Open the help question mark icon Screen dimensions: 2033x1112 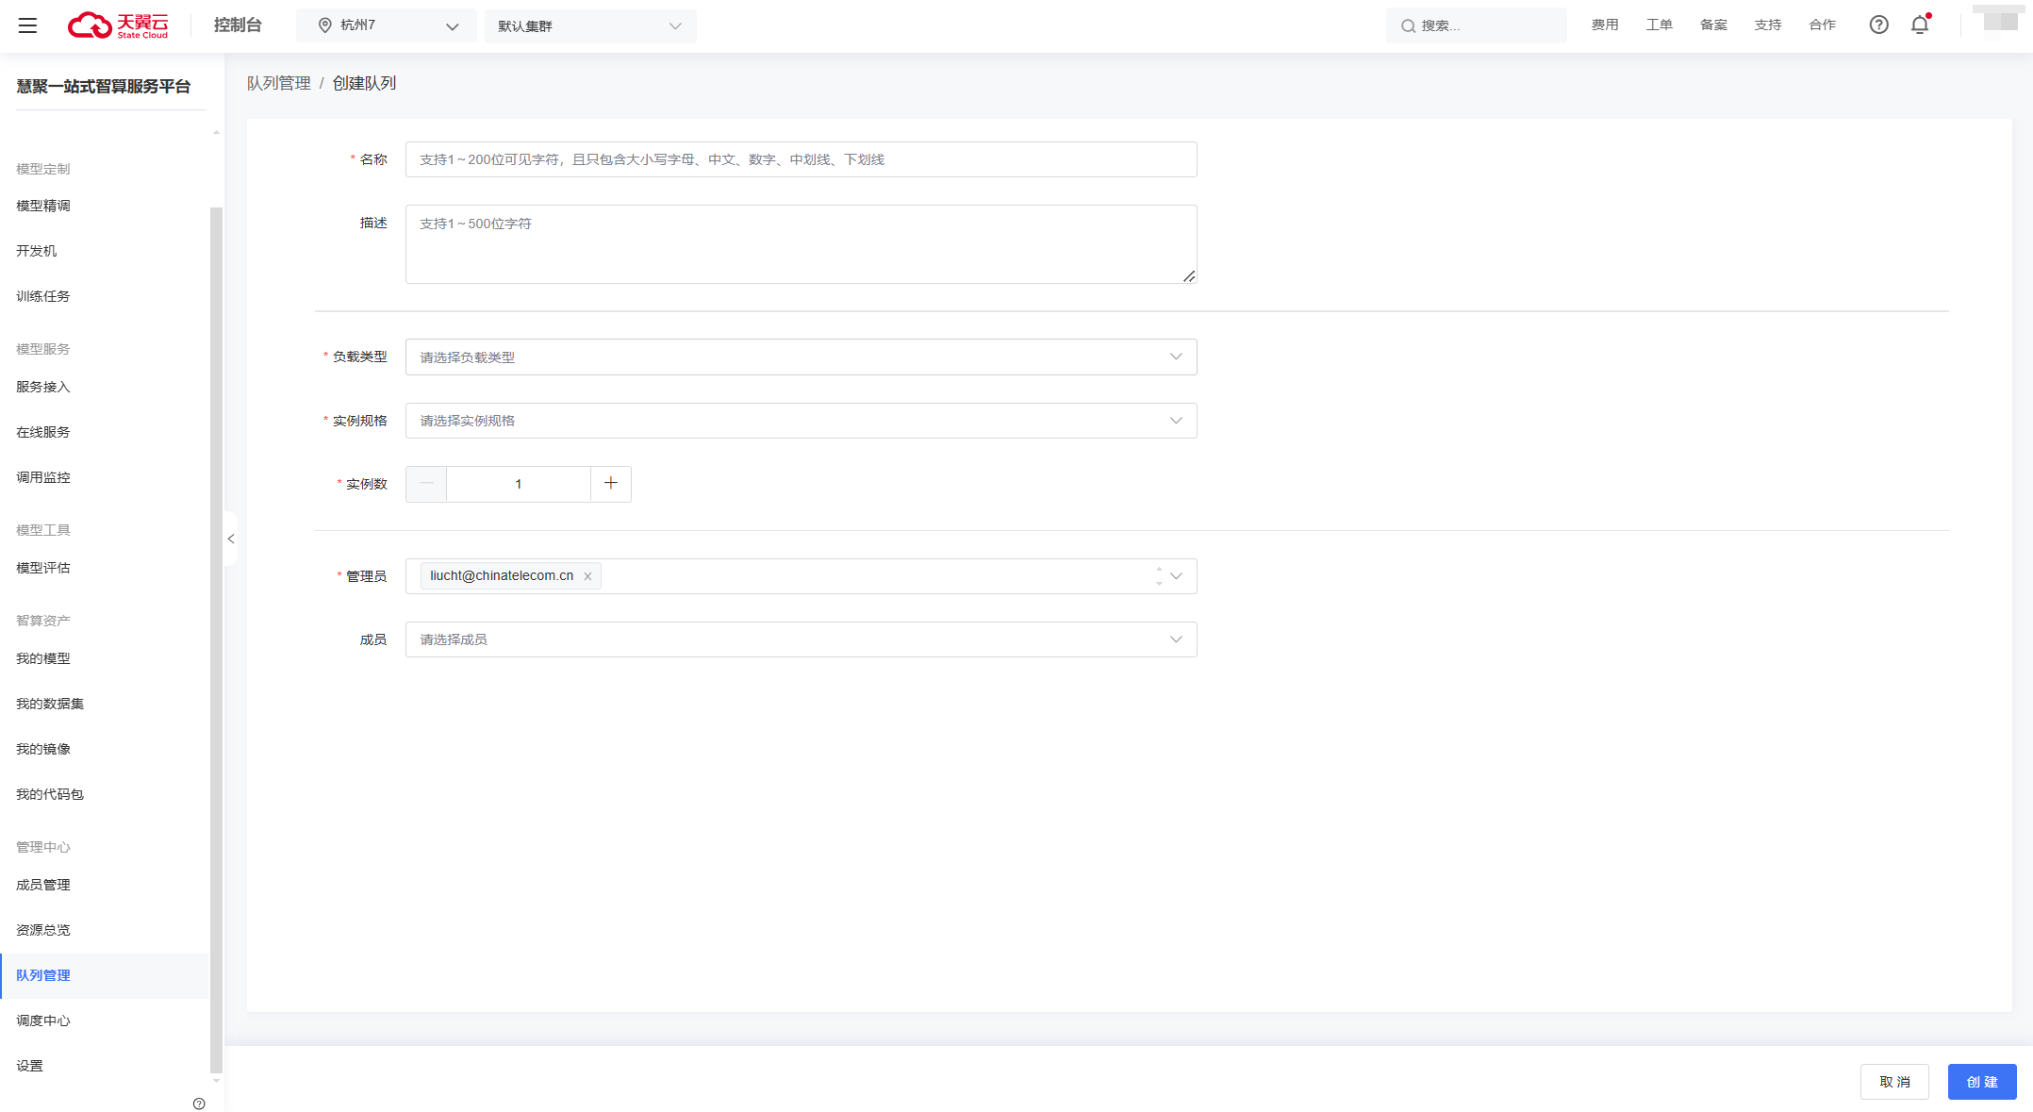1879,25
